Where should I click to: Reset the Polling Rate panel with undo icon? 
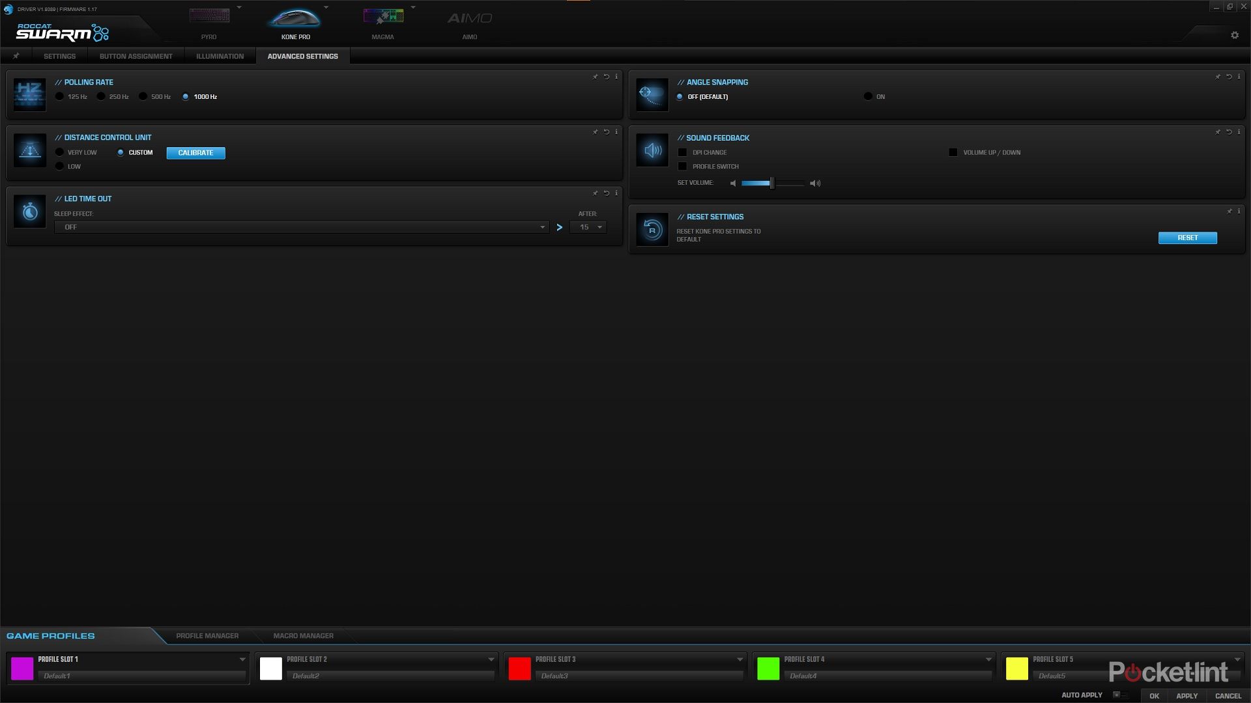pos(606,77)
